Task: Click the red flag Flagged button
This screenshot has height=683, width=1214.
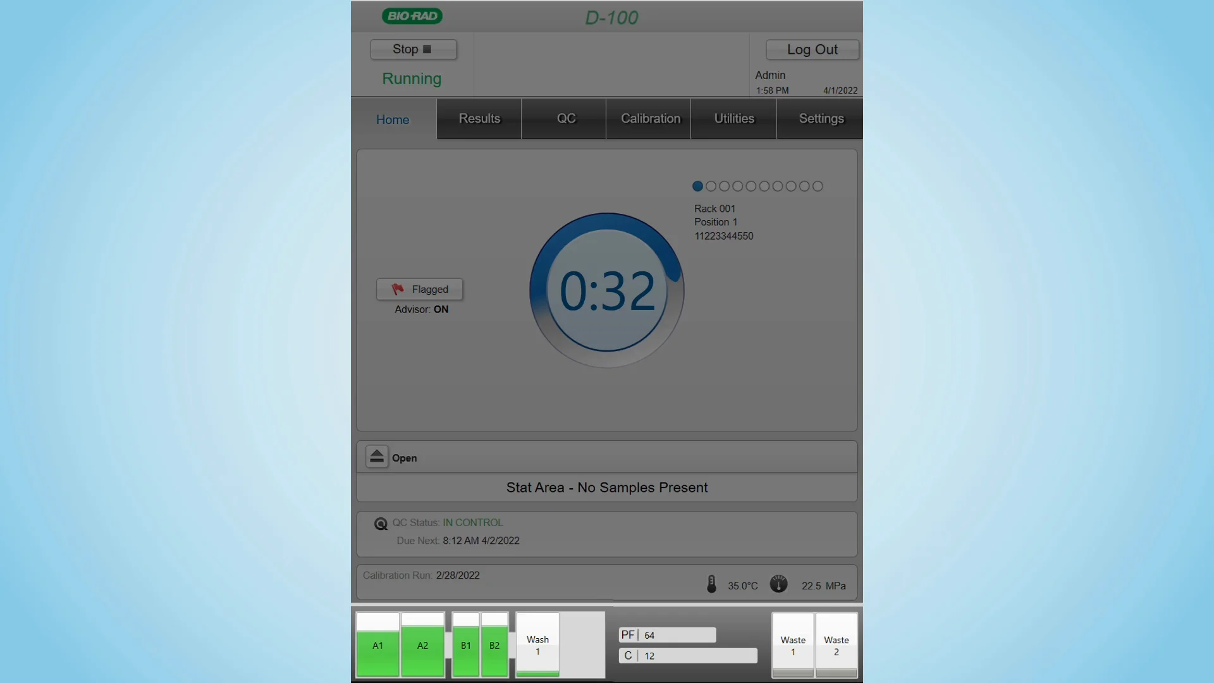Action: pos(420,289)
